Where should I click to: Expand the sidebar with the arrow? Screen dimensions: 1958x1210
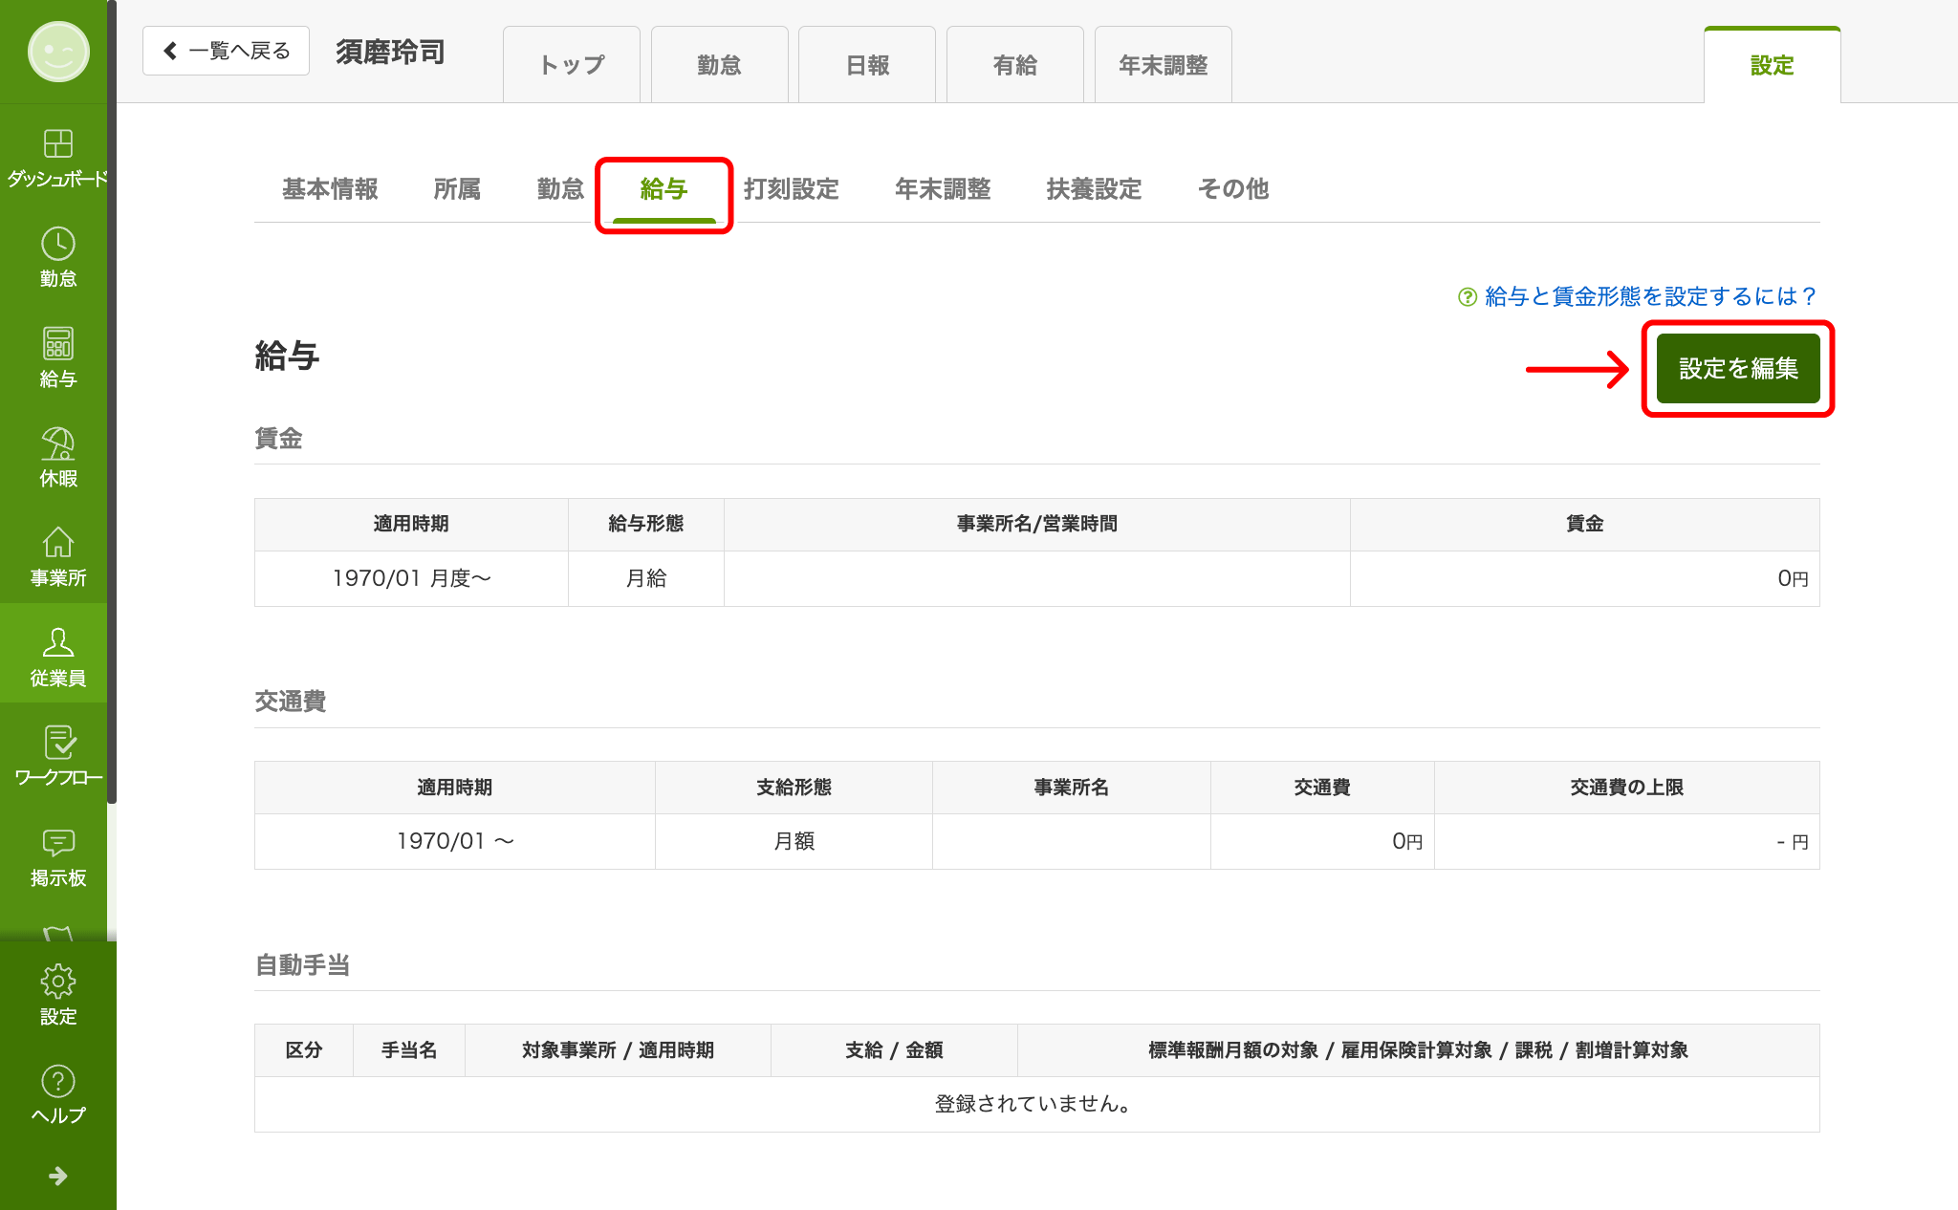pyautogui.click(x=57, y=1176)
